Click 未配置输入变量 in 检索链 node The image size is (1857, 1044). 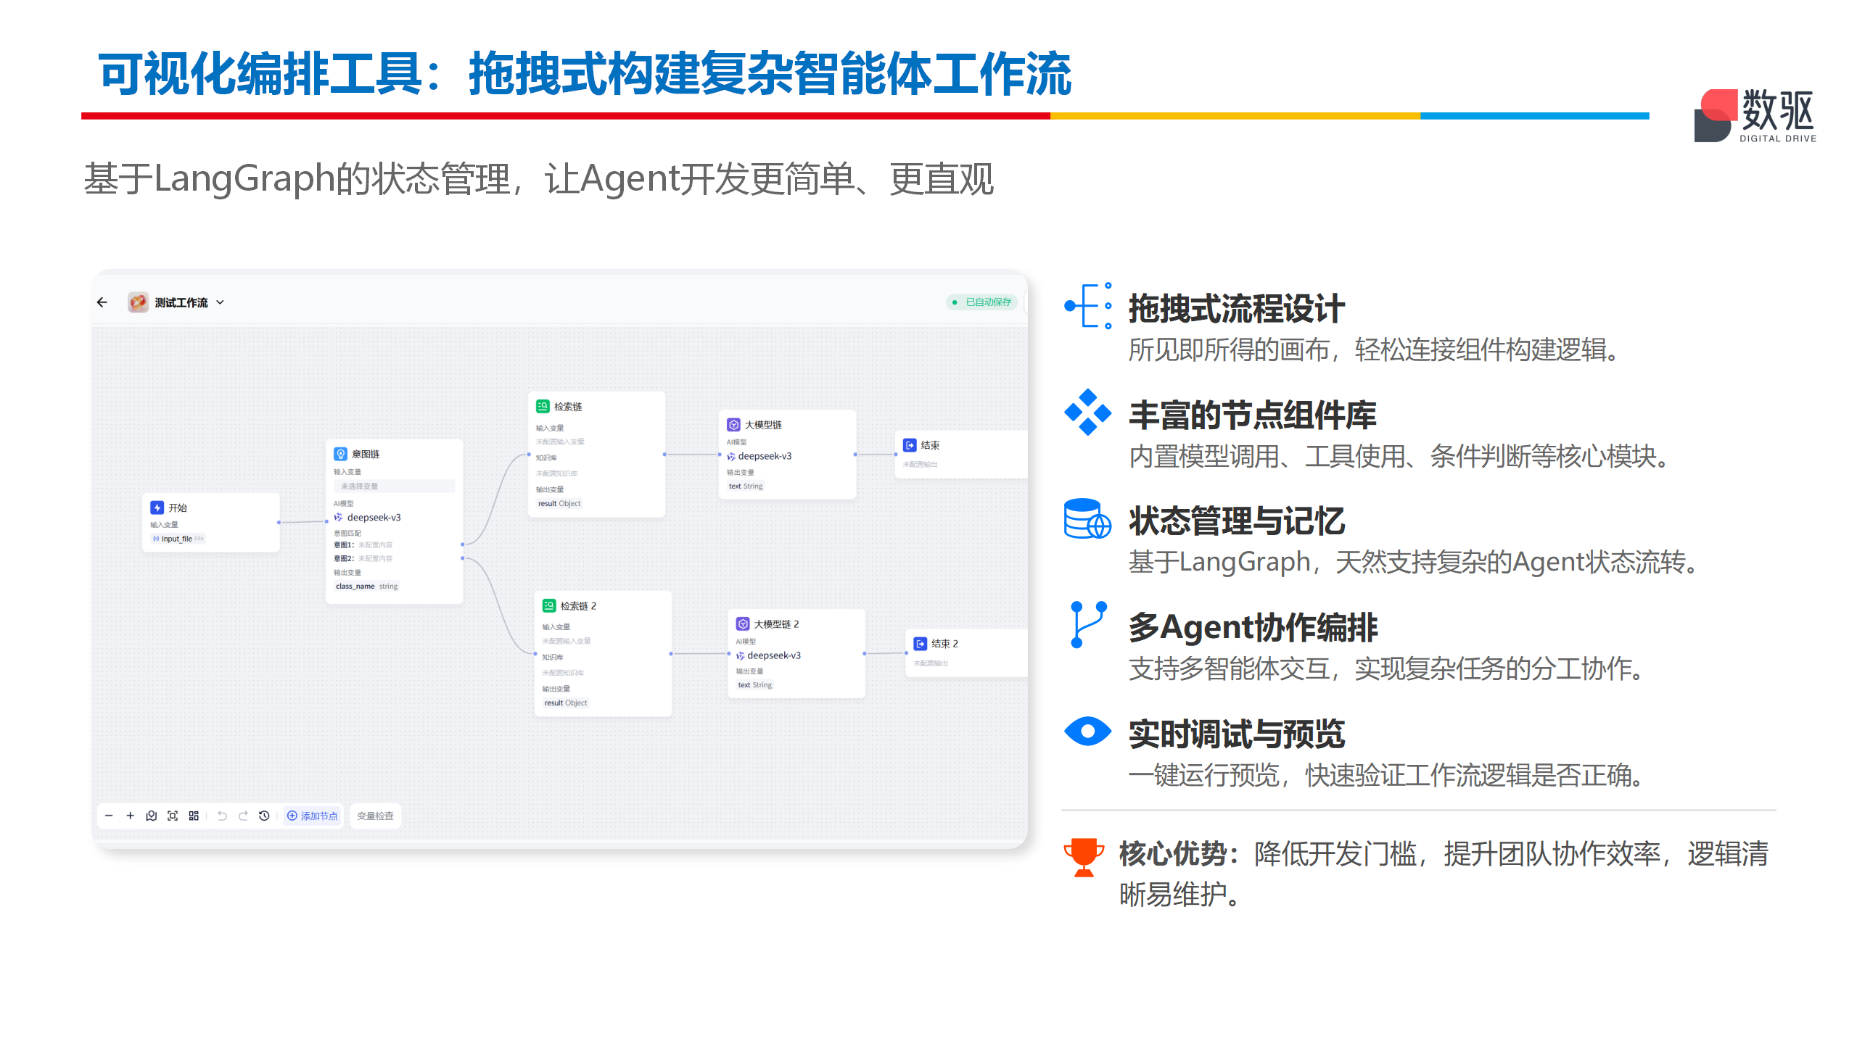[560, 442]
